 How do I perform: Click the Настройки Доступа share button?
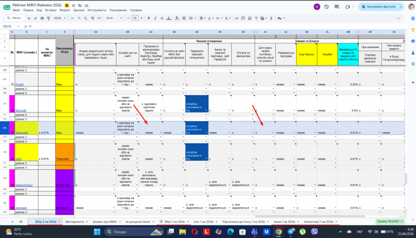pos(378,6)
